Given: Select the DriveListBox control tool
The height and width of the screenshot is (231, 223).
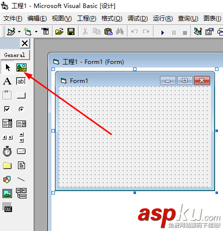Looking at the screenshot, I should point(21,151).
